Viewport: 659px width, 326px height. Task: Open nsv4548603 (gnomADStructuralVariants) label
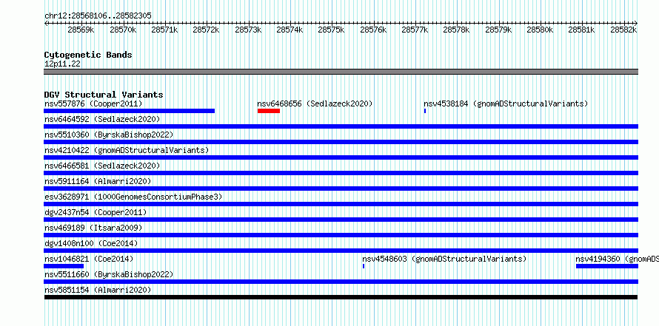pyautogui.click(x=444, y=259)
